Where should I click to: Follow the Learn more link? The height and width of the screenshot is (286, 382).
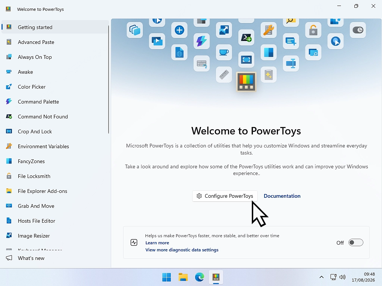pyautogui.click(x=157, y=243)
